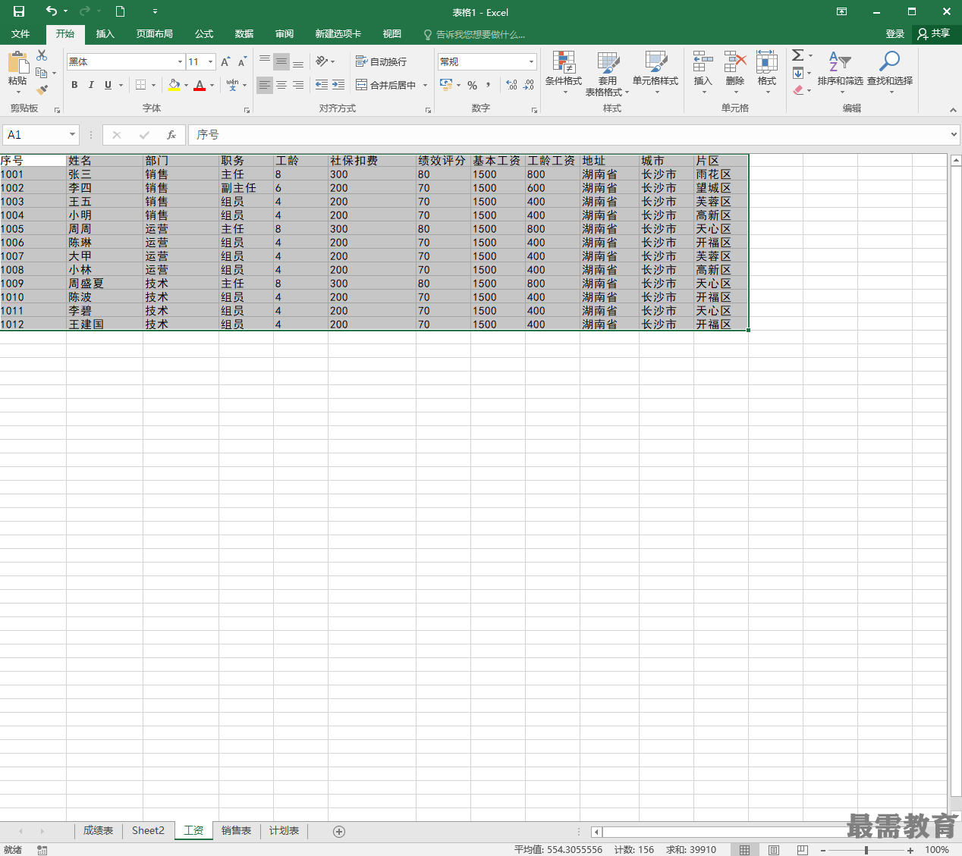Apply the yellow fill color bucket
This screenshot has height=856, width=962.
pyautogui.click(x=174, y=85)
